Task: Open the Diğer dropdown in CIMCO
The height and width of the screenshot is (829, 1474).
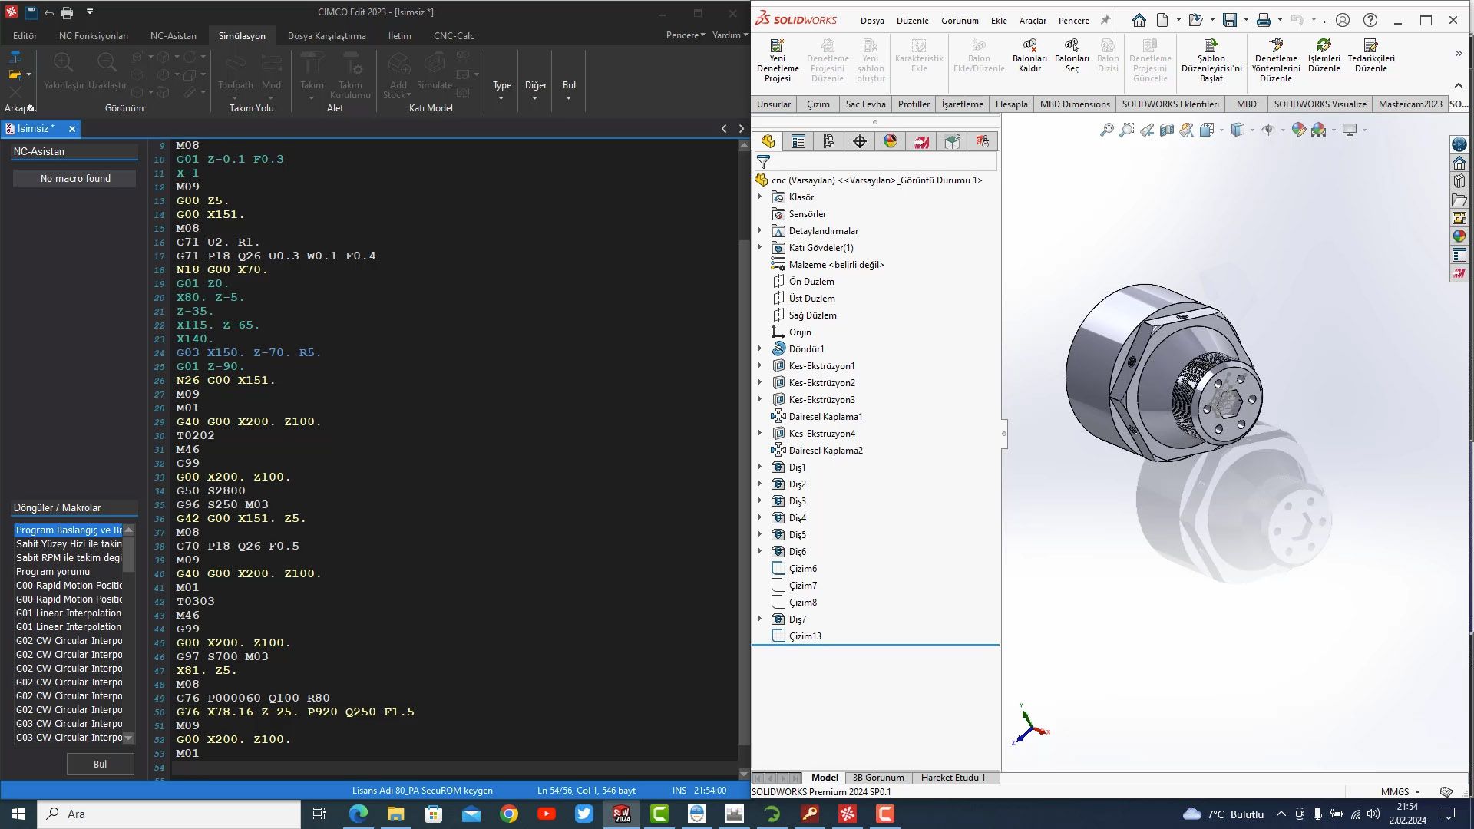Action: pyautogui.click(x=535, y=90)
